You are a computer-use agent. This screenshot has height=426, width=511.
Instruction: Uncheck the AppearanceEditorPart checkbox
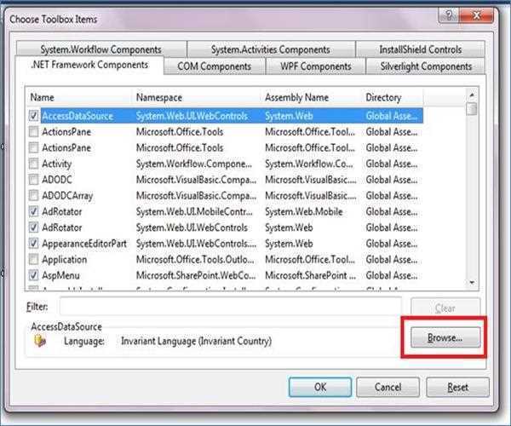(x=34, y=244)
